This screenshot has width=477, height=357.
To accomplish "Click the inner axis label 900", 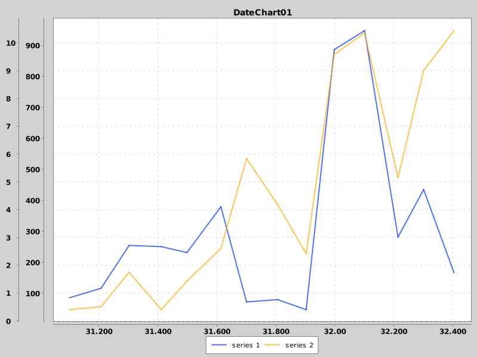I will [x=33, y=46].
